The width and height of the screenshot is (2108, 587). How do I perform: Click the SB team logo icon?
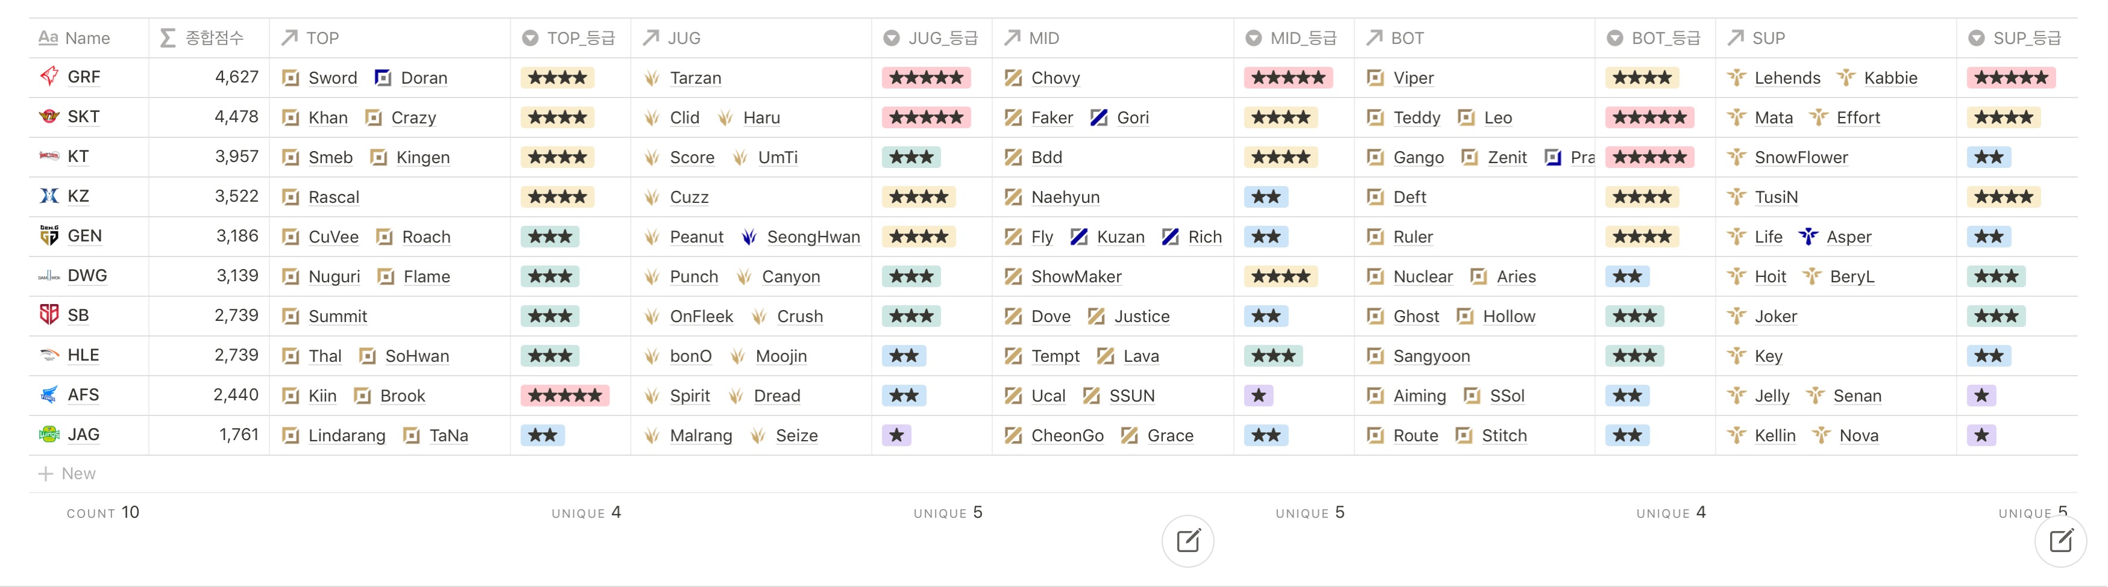coord(49,315)
